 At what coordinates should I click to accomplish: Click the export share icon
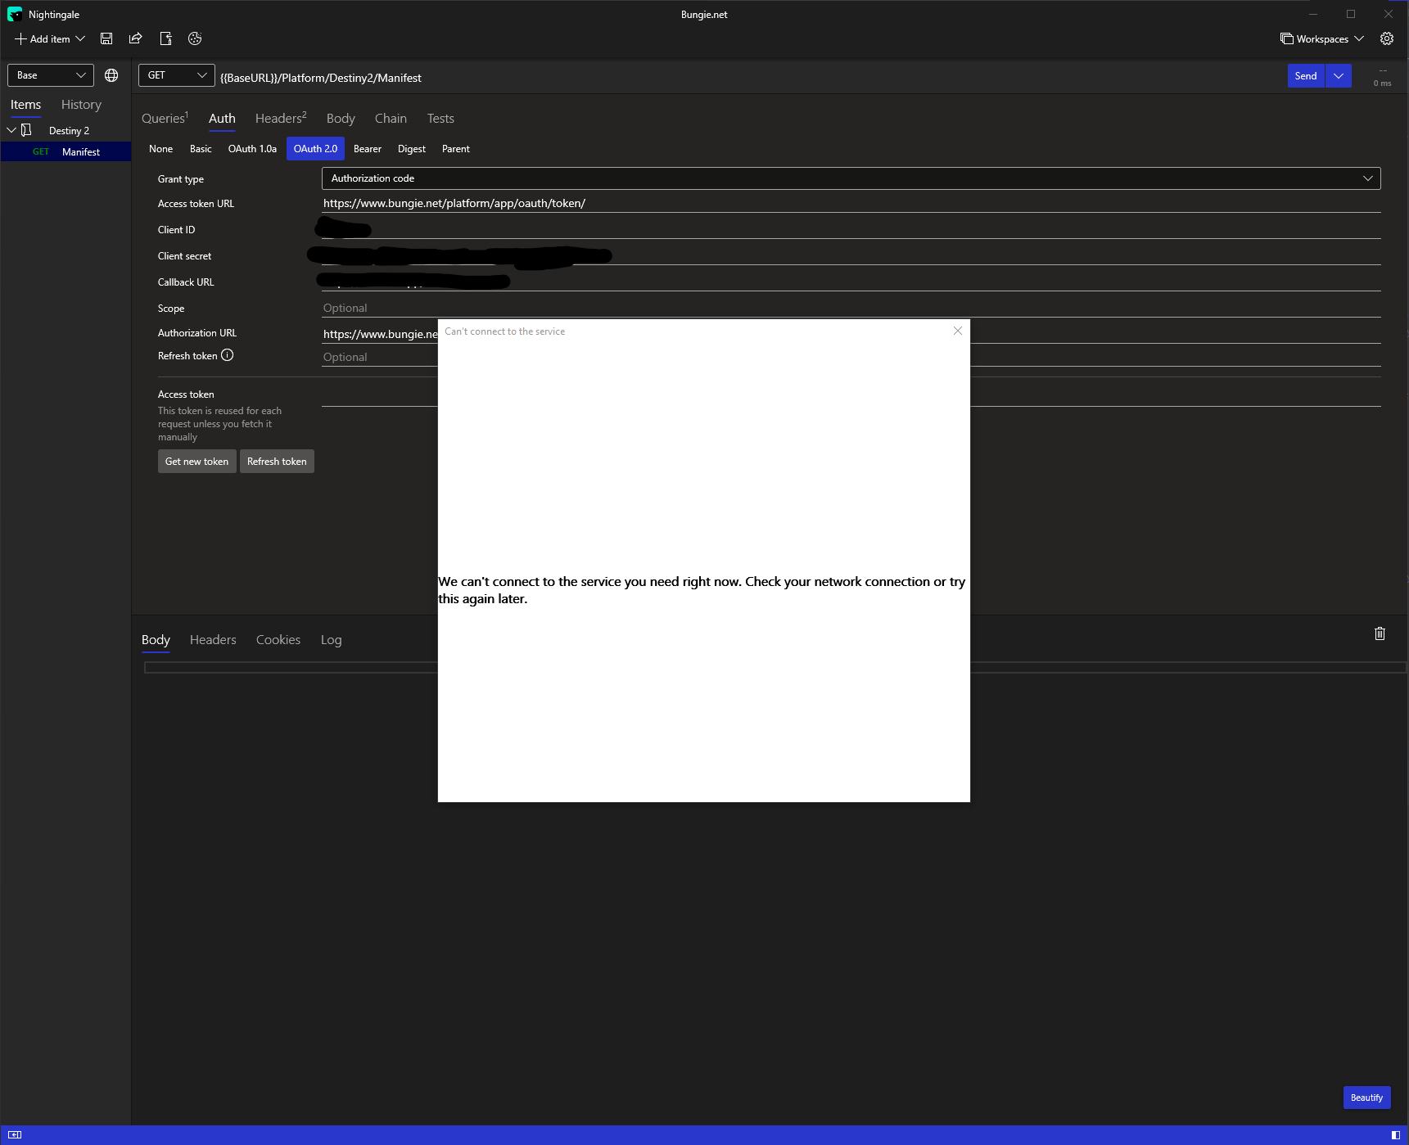(x=136, y=38)
